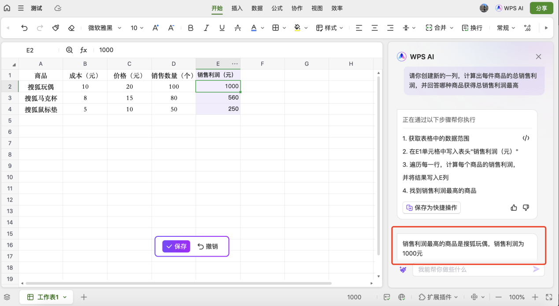Open the 合并 merge cells dropdown

[x=439, y=28]
